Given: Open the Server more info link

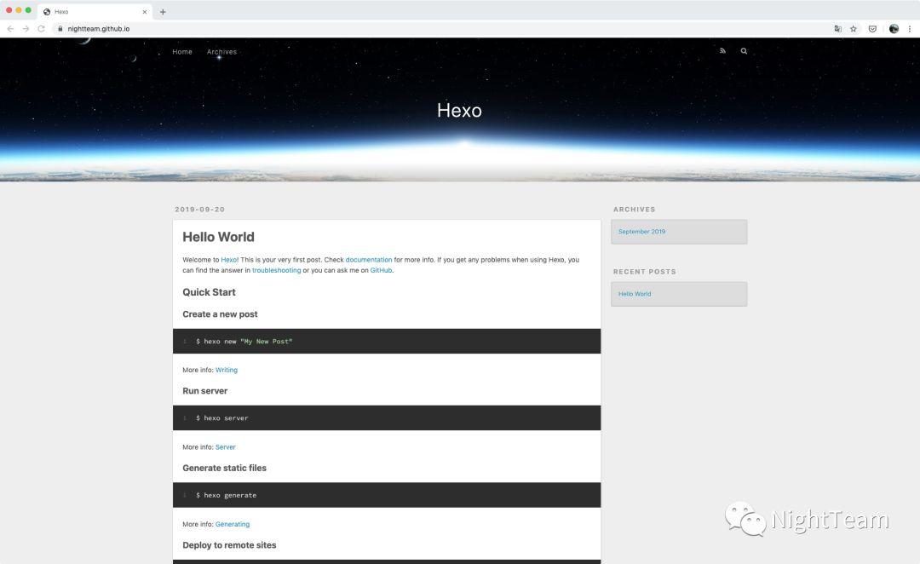Looking at the screenshot, I should coord(225,447).
